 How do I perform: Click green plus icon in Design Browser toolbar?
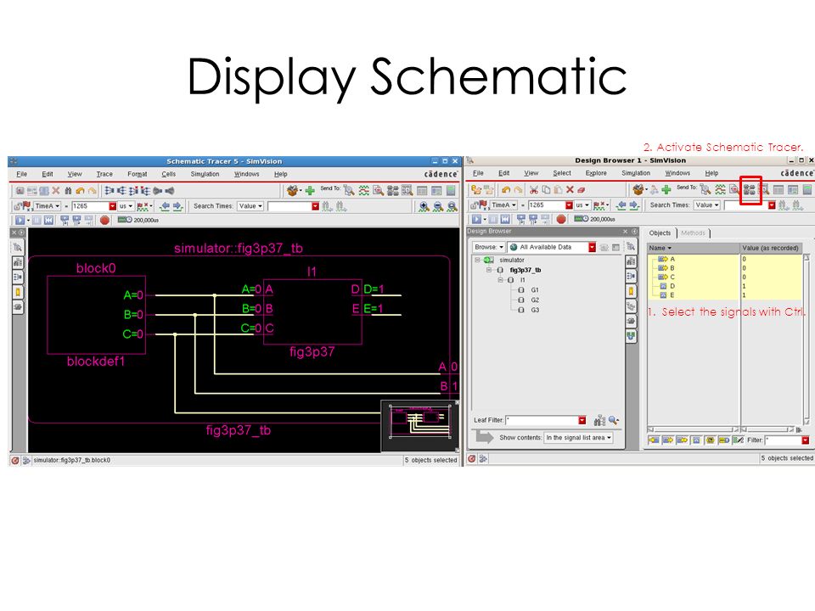click(666, 189)
